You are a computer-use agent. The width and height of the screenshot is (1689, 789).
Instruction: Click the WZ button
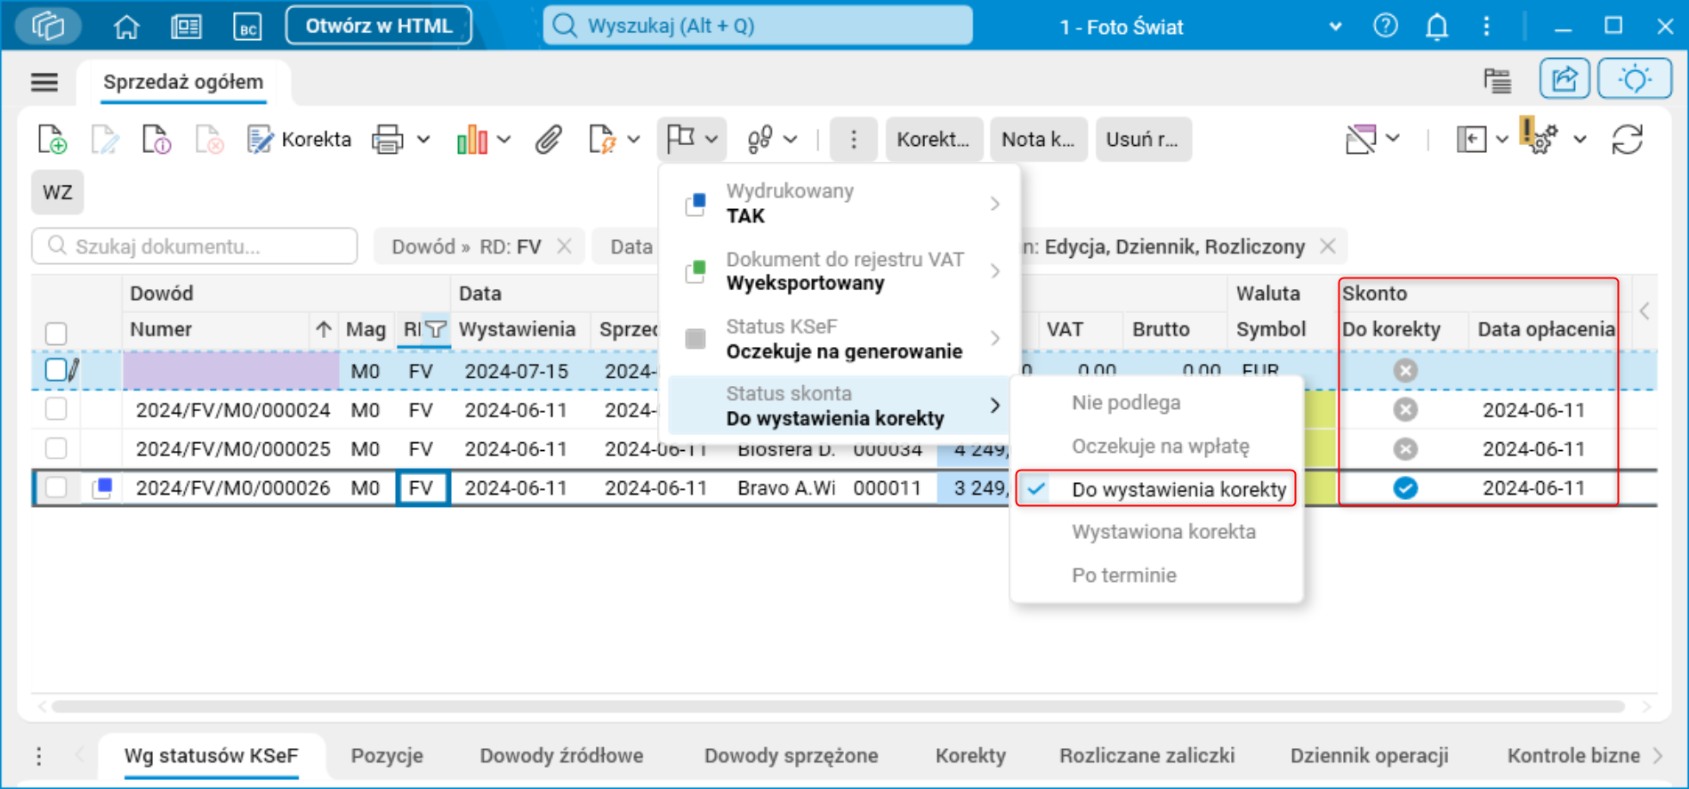point(58,192)
